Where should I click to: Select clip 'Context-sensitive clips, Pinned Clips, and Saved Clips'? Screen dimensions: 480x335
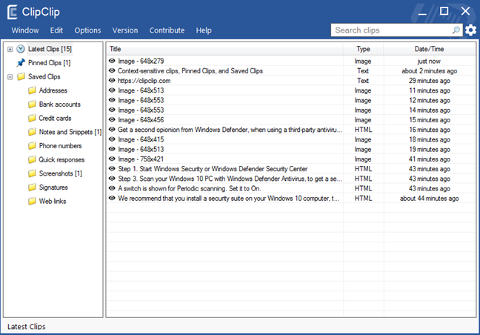tap(190, 70)
